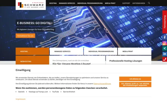Open the Datenschutzerklärung link
167x104 pixels.
tap(102, 84)
